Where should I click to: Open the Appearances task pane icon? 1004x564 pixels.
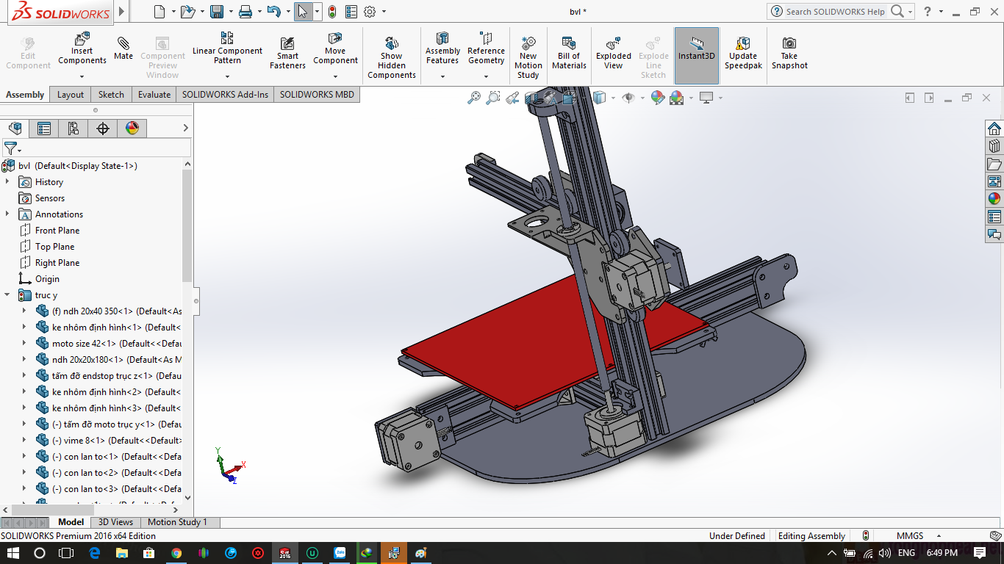[994, 198]
